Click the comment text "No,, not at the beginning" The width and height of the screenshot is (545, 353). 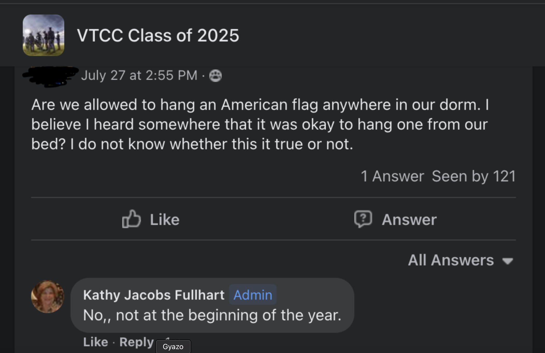[x=212, y=315]
